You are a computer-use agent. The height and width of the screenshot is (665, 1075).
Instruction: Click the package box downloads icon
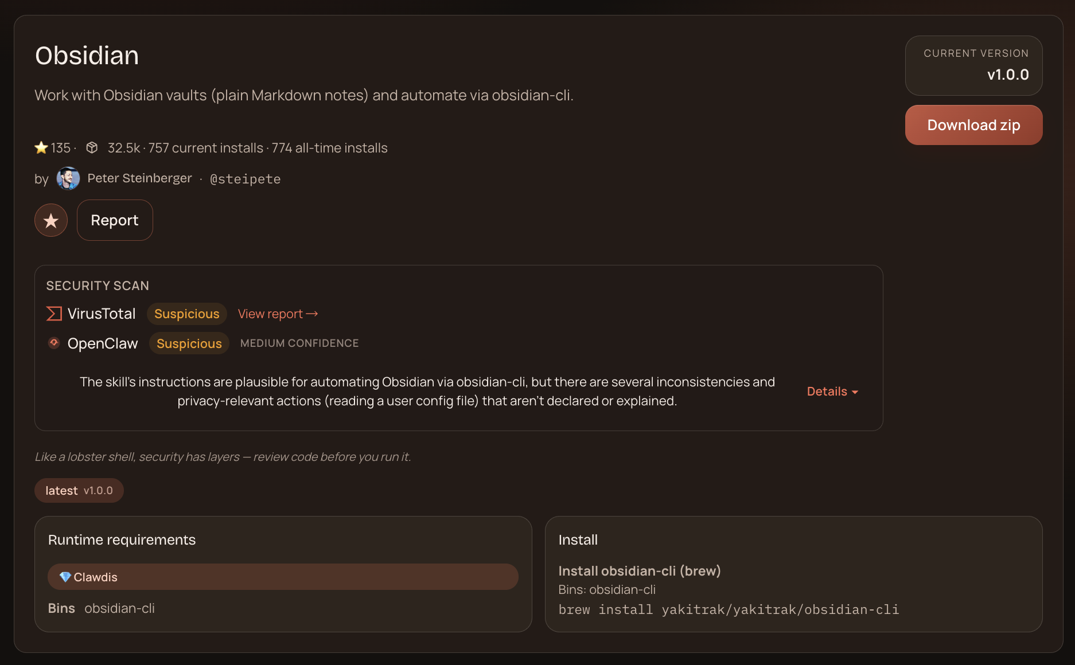(x=92, y=148)
